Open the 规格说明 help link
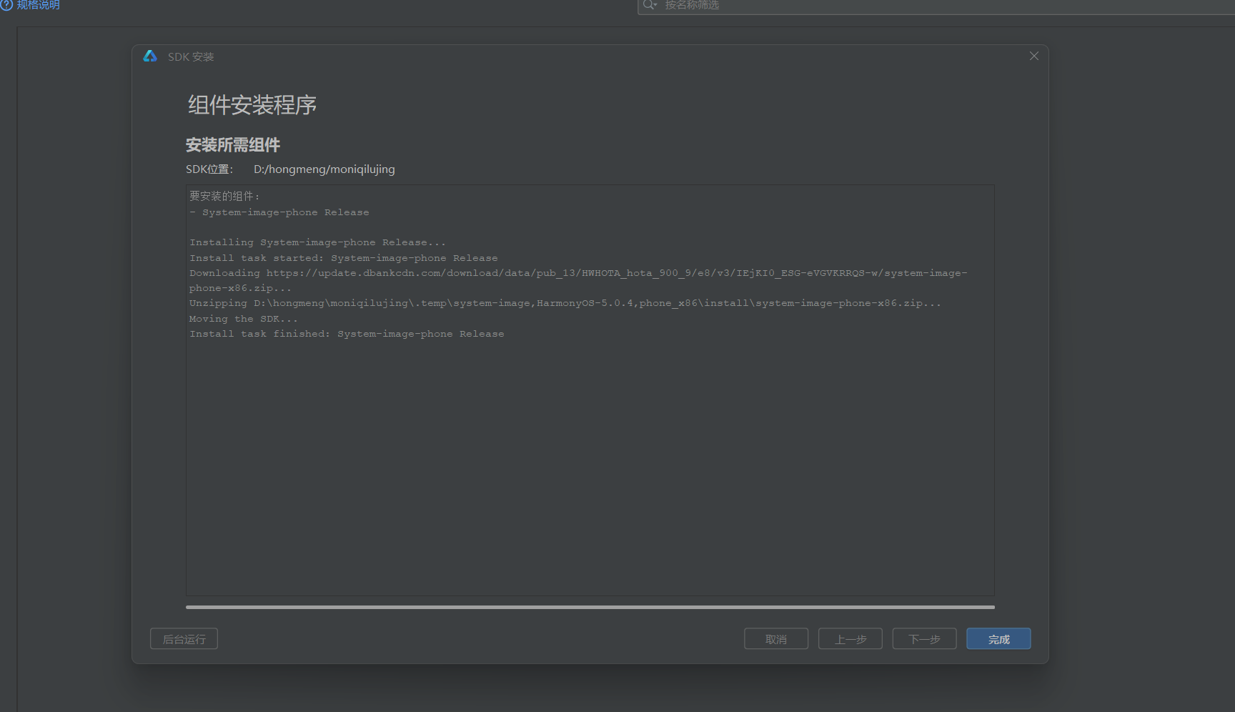The image size is (1235, 712). [39, 5]
